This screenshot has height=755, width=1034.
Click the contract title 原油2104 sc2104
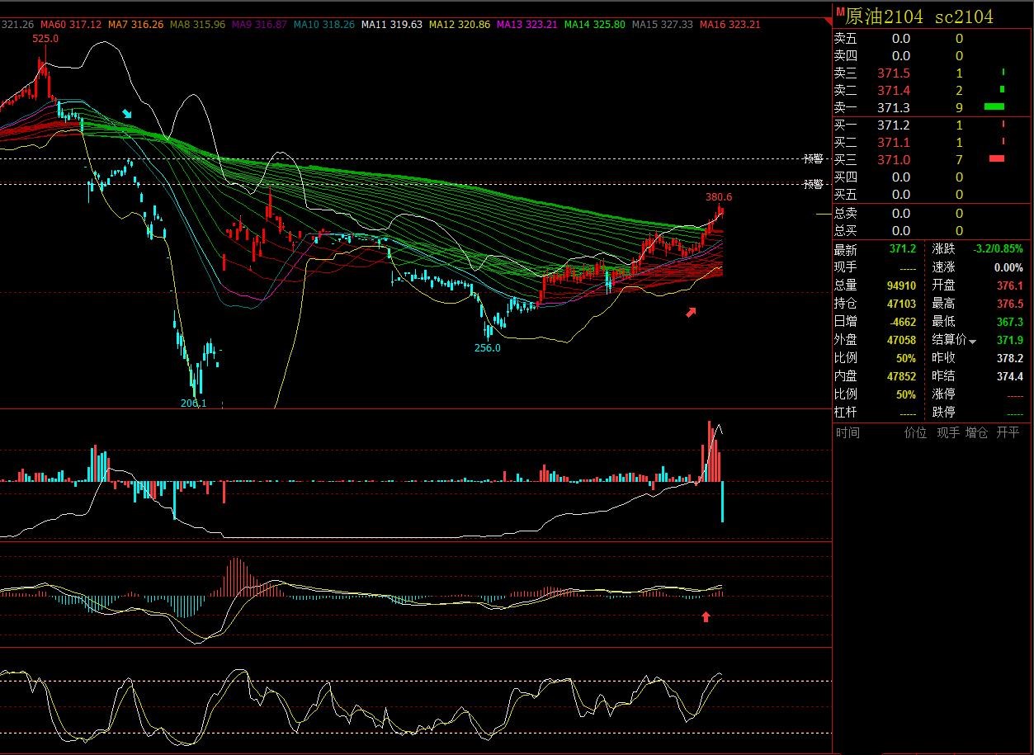pos(919,17)
